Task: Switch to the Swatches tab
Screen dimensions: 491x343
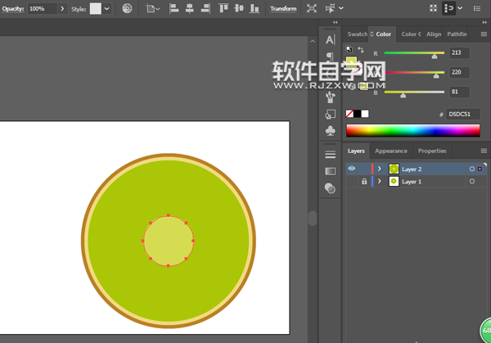Action: click(x=358, y=34)
